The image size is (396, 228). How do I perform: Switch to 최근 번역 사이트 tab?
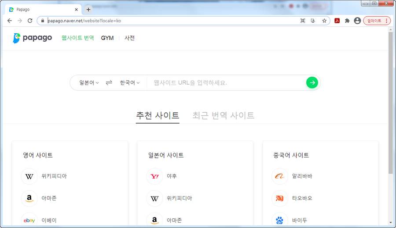click(223, 115)
